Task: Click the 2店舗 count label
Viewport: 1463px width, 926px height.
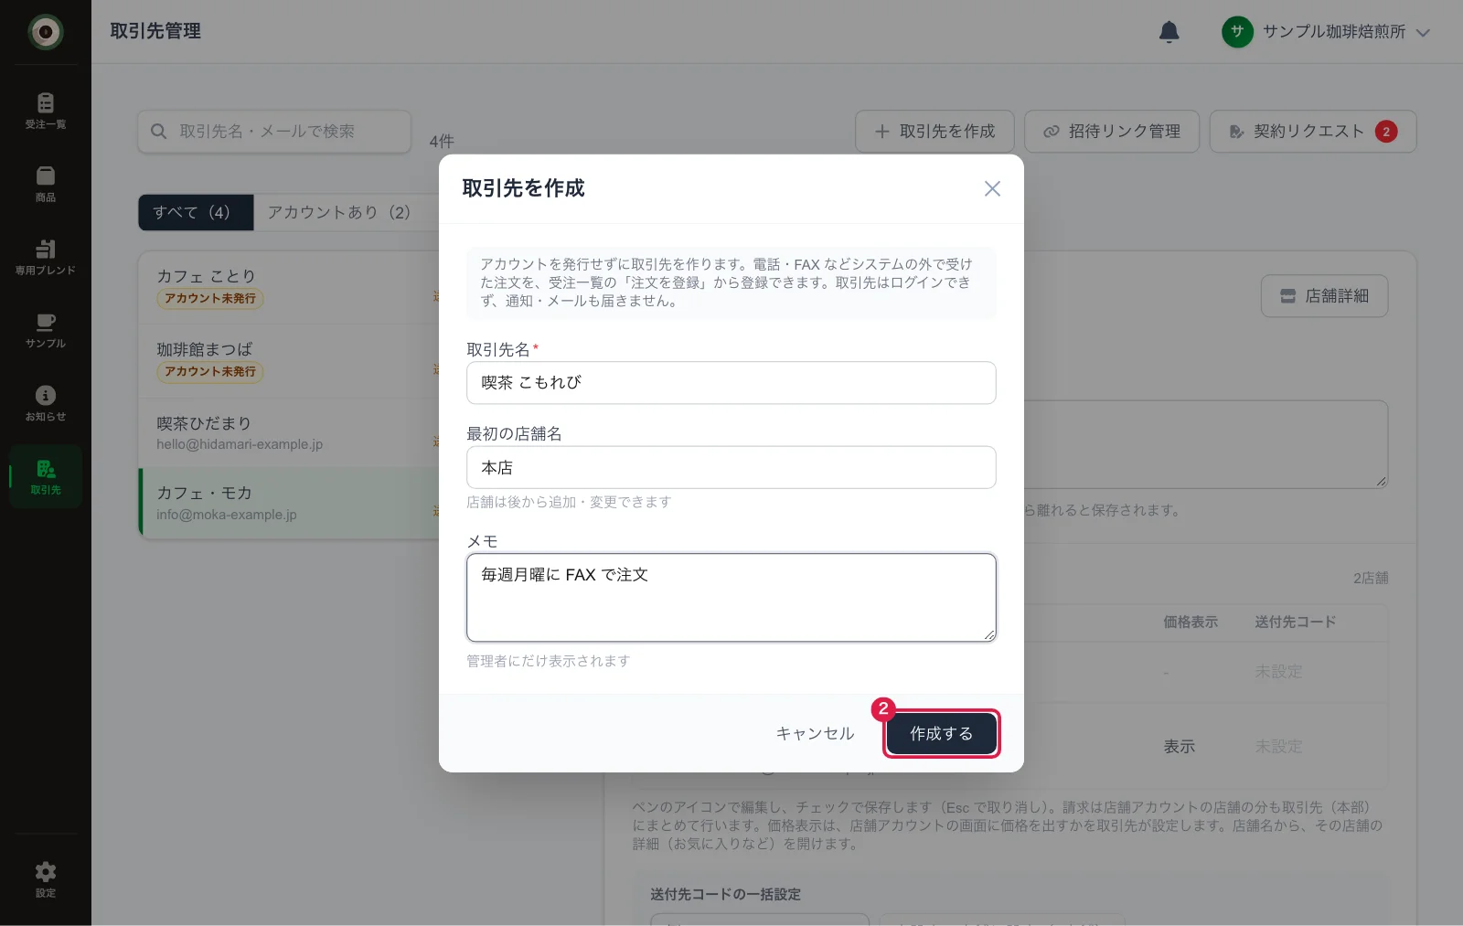Action: tap(1371, 578)
